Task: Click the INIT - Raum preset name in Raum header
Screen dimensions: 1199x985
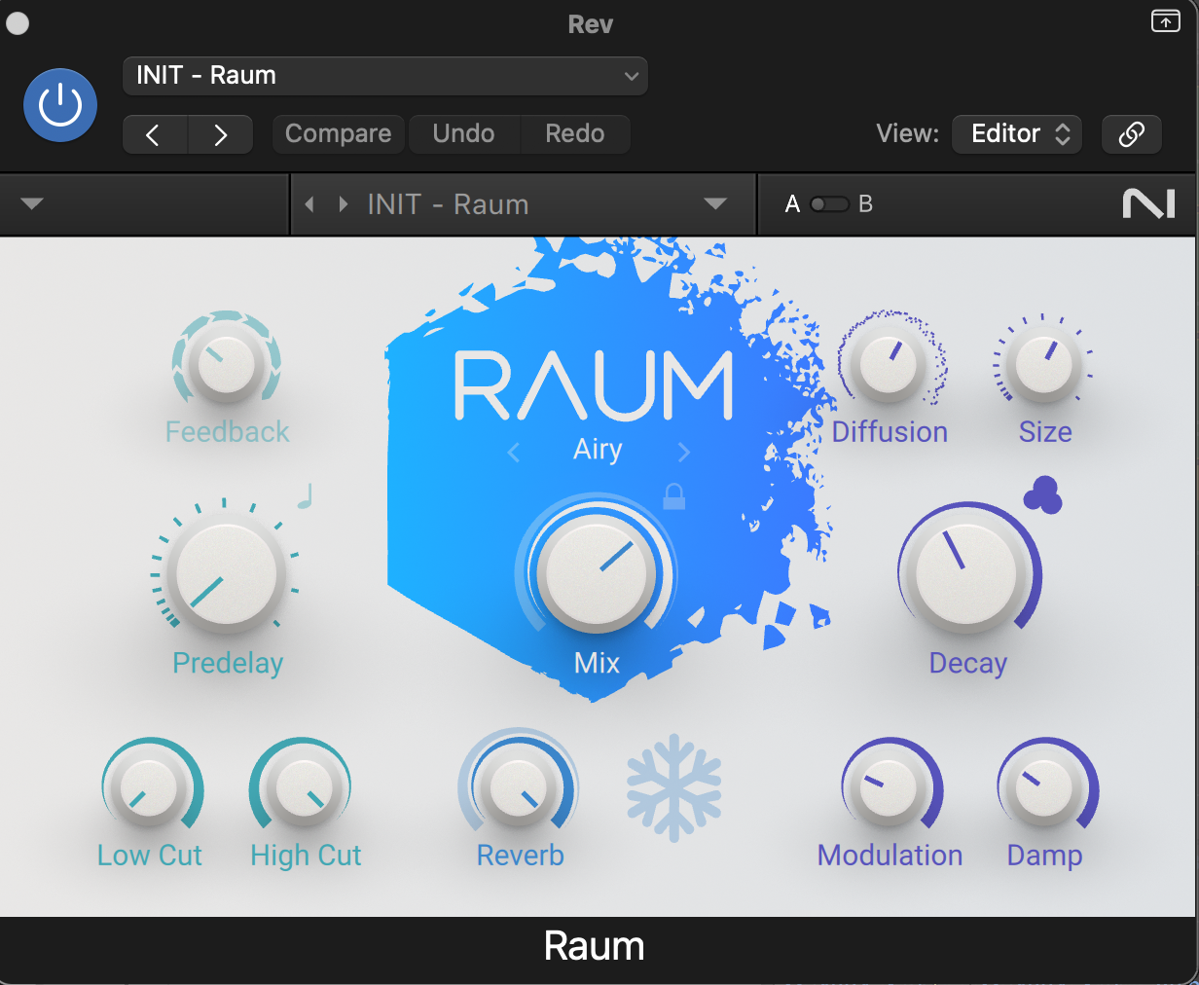Action: pos(449,204)
